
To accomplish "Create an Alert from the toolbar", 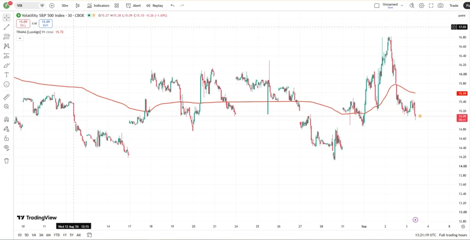I will 134,6.
